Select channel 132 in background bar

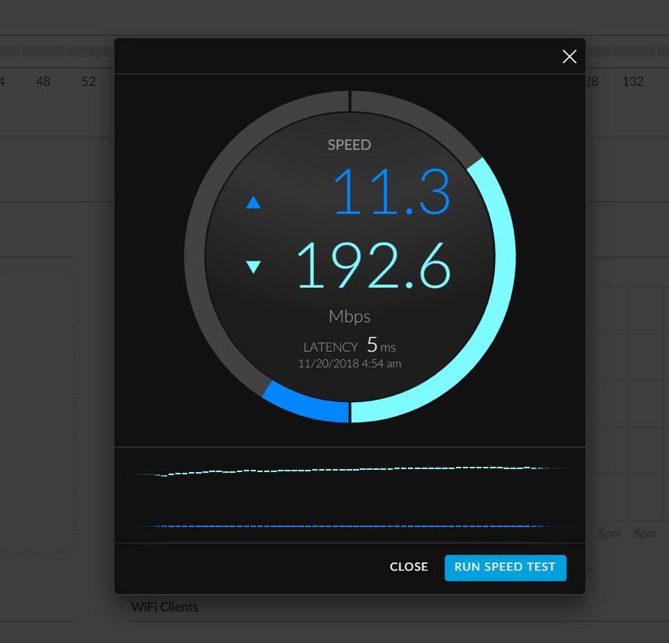coord(633,81)
